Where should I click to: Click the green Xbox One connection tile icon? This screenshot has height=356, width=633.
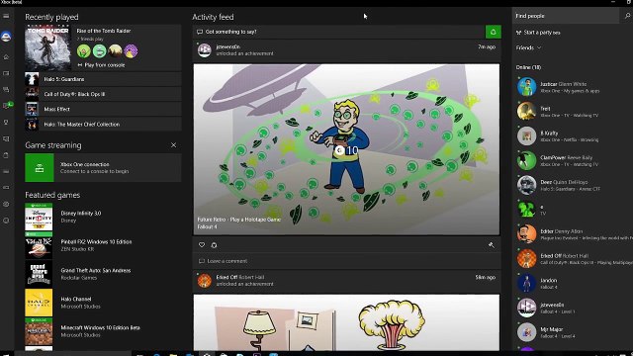point(40,167)
